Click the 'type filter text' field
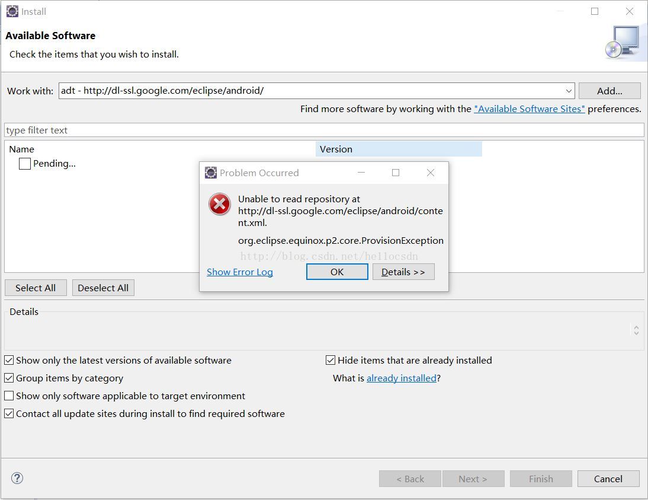 323,130
